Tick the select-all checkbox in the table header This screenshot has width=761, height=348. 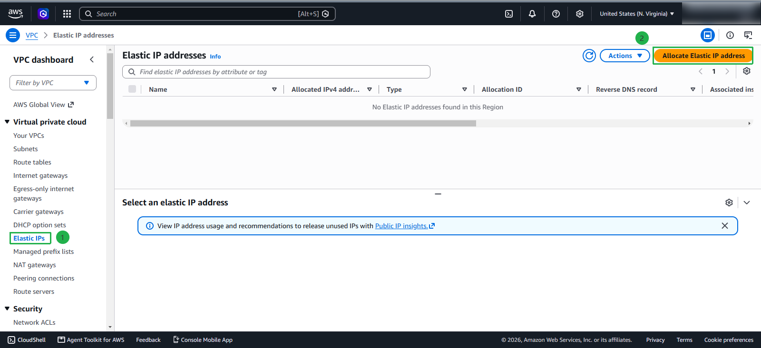pyautogui.click(x=132, y=89)
